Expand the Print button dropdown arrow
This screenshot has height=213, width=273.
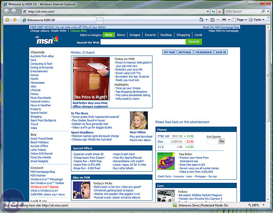tap(229, 20)
